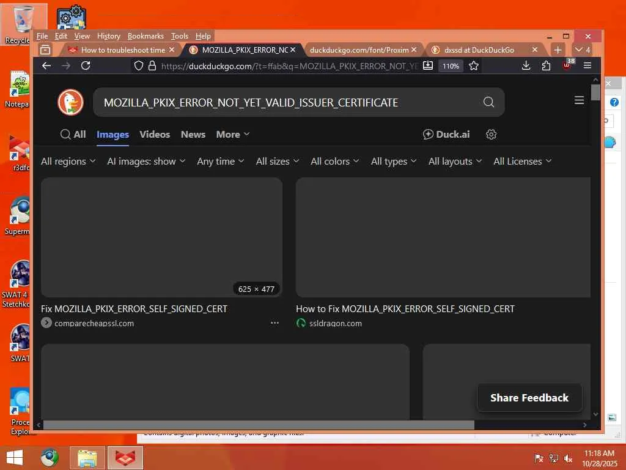Screen dimensions: 626x470
Task: Open Duck.ai chat
Action: click(446, 135)
